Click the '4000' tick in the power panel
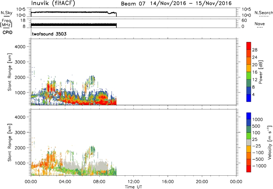Image resolution: width=273 pixels, height=189 pixels. tap(20, 47)
